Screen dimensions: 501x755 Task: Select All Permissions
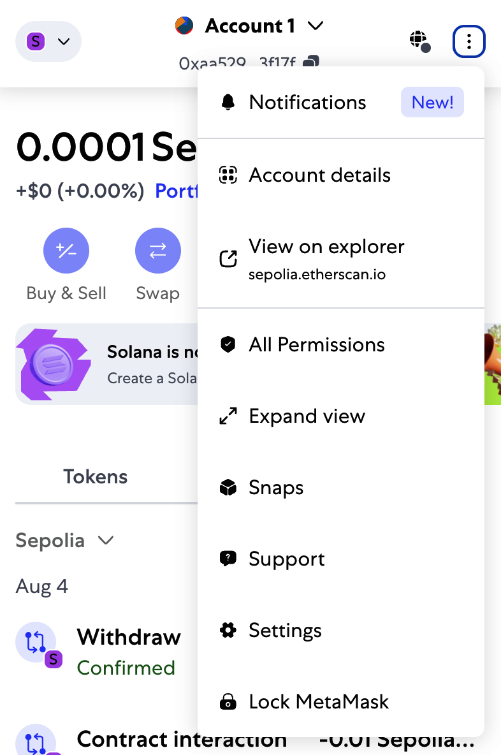click(x=316, y=344)
